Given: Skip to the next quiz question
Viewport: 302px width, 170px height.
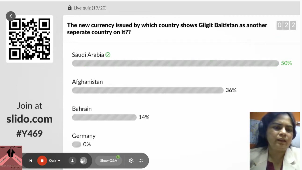Looking at the screenshot, I should (83, 161).
